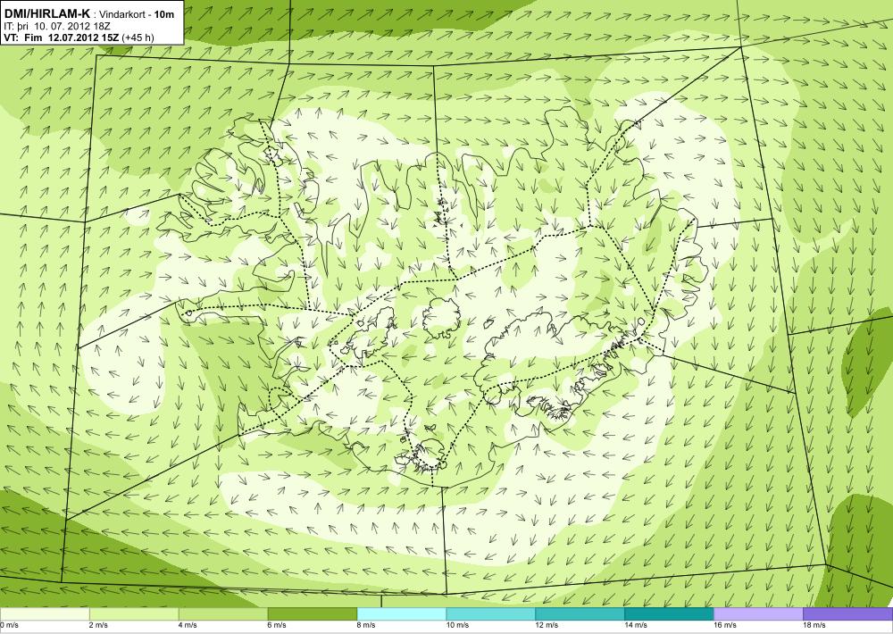
Task: Click the 8–10 m/s light cyan legend band
Action: pos(402,614)
